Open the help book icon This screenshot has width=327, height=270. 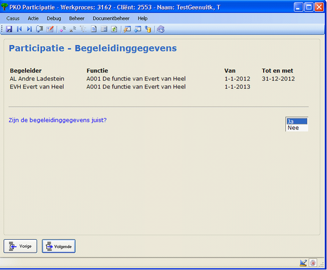pyautogui.click(x=161, y=29)
